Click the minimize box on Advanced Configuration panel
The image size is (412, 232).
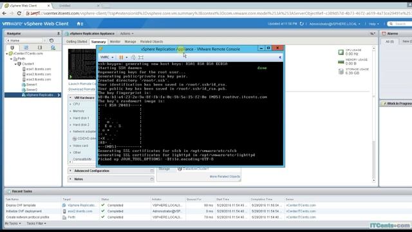tap(152, 171)
